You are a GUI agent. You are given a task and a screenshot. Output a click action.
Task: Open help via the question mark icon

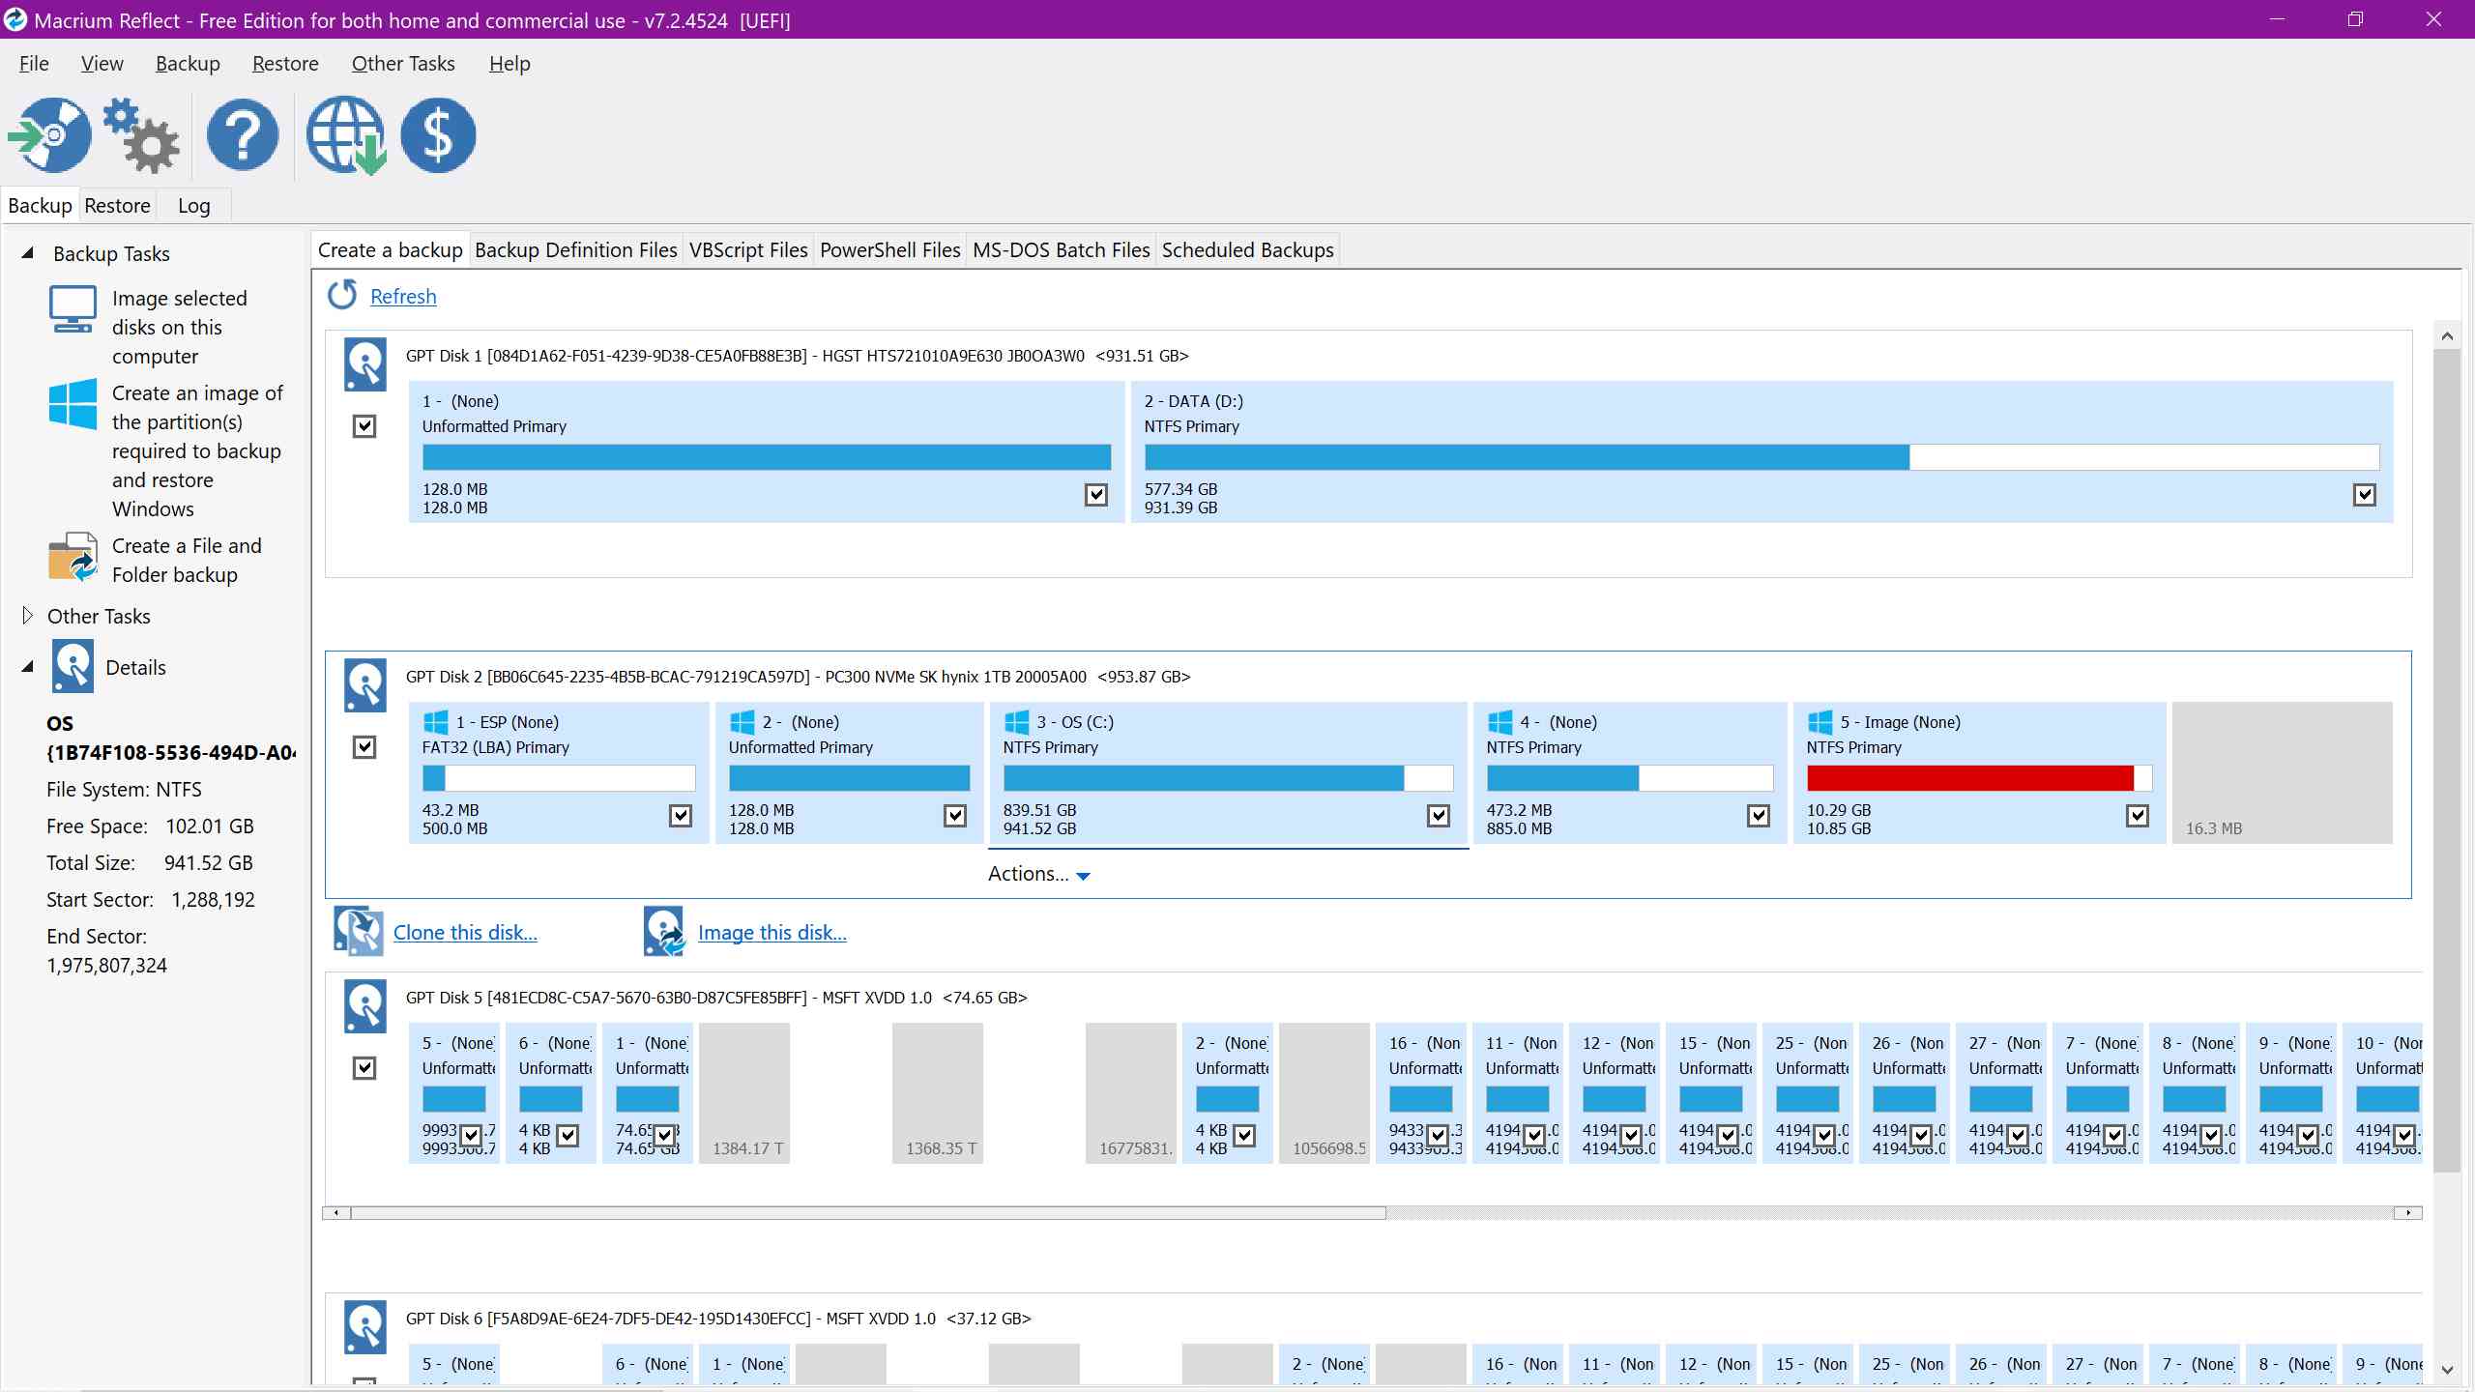click(x=243, y=135)
